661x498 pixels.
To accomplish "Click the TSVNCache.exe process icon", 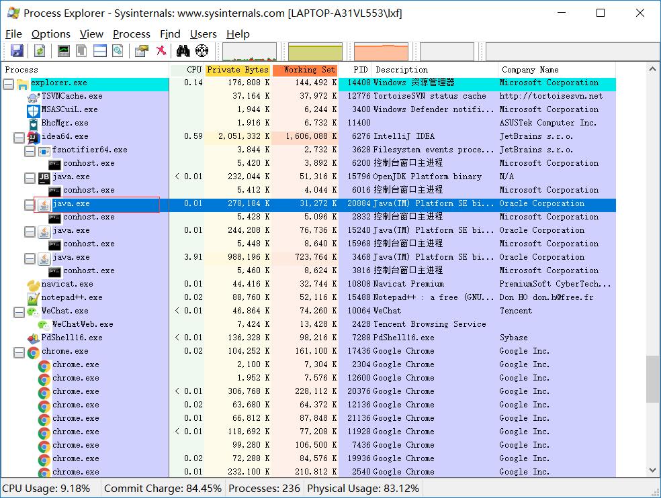I will (x=34, y=97).
